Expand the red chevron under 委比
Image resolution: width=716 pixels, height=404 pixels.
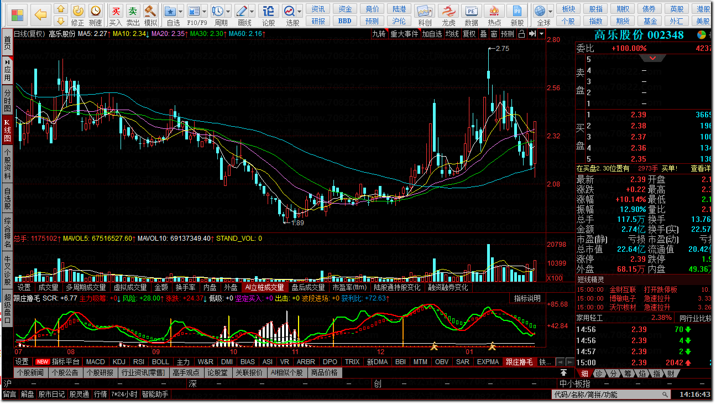654,58
